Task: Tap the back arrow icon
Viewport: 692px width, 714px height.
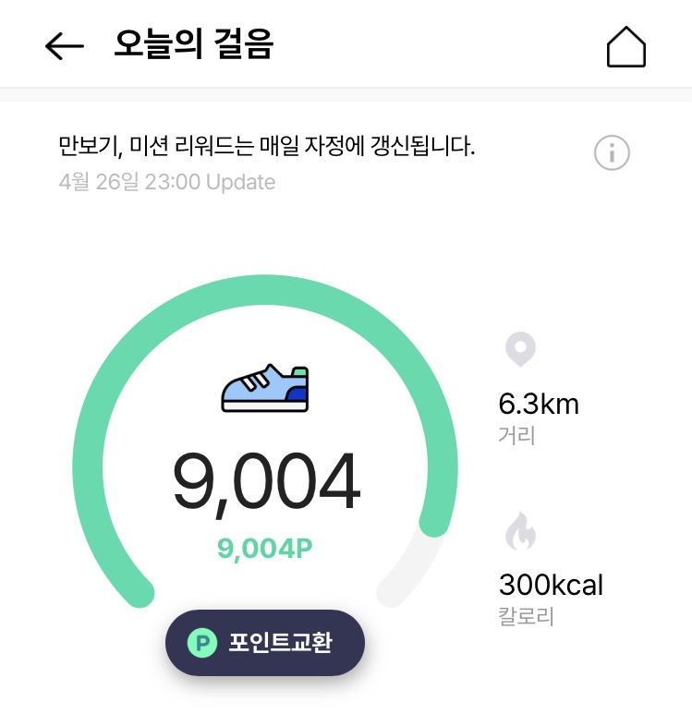Action: coord(65,46)
